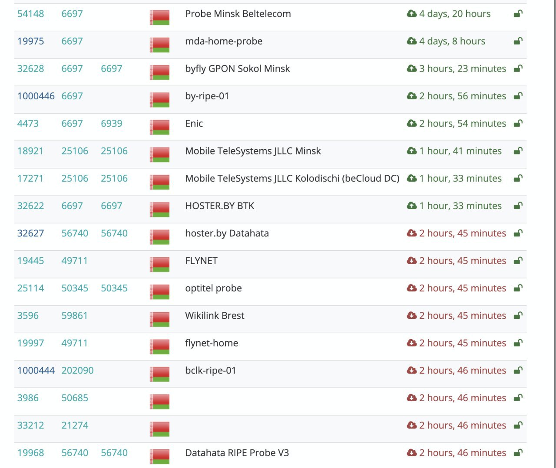Viewport: 556px width, 468px height.
Task: Click green cloud icon for Mobile TeleSystems JLLC Minsk
Action: click(411, 151)
